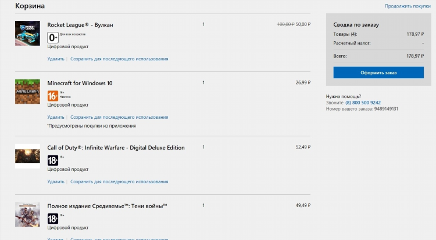Click Цифровой продукт under Call of Duty
The height and width of the screenshot is (240, 436).
pos(68,169)
